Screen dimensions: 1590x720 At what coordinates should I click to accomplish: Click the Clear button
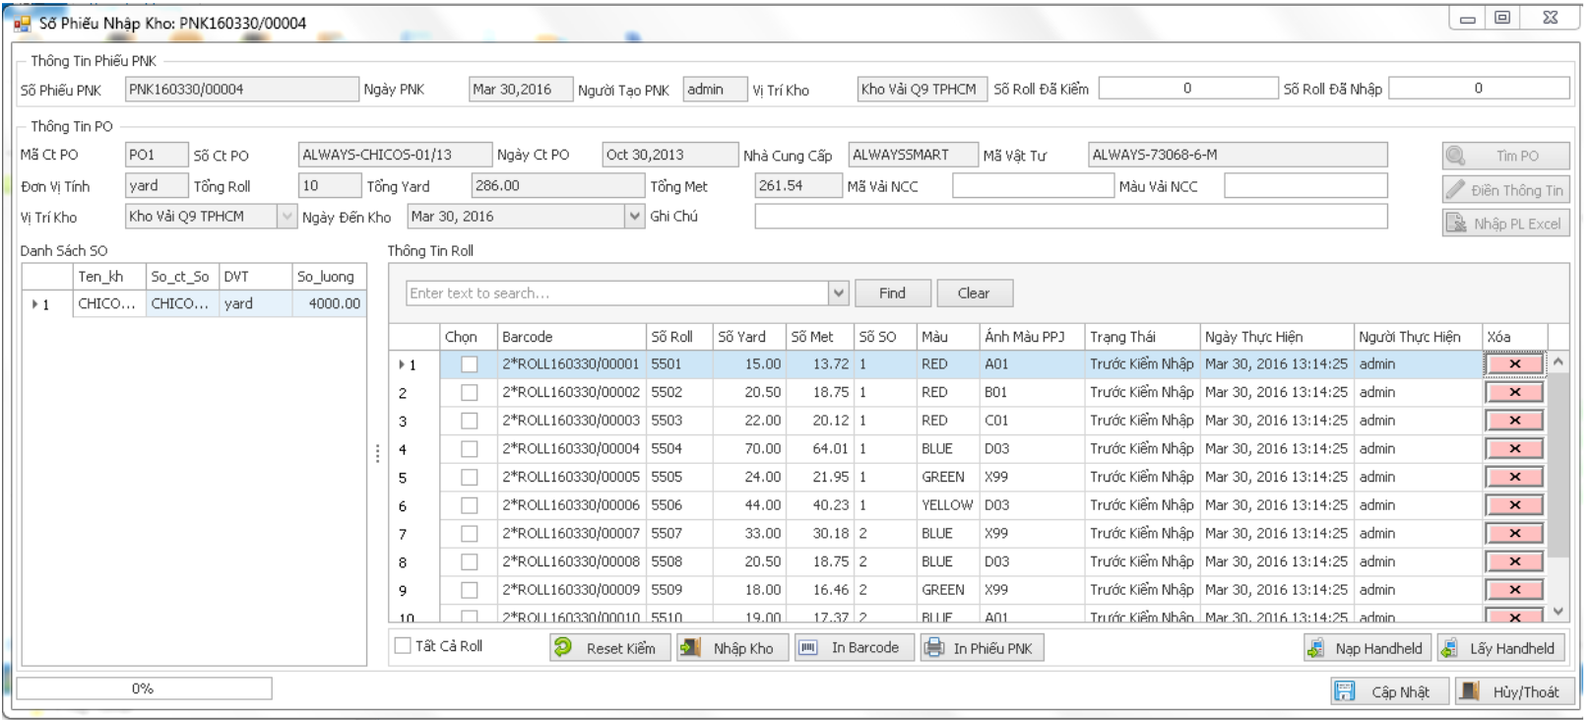pos(974,293)
